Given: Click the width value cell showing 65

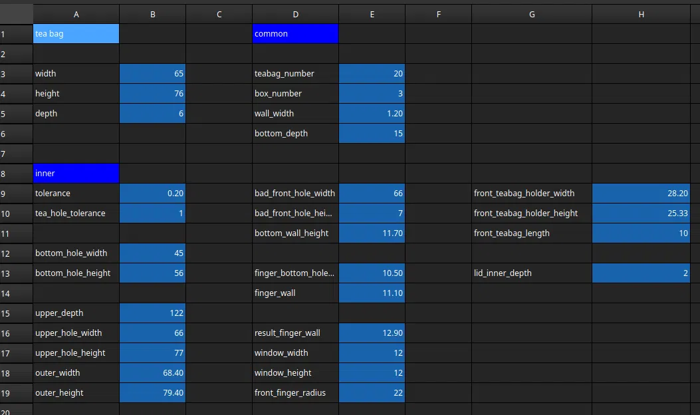Looking at the screenshot, I should (152, 74).
